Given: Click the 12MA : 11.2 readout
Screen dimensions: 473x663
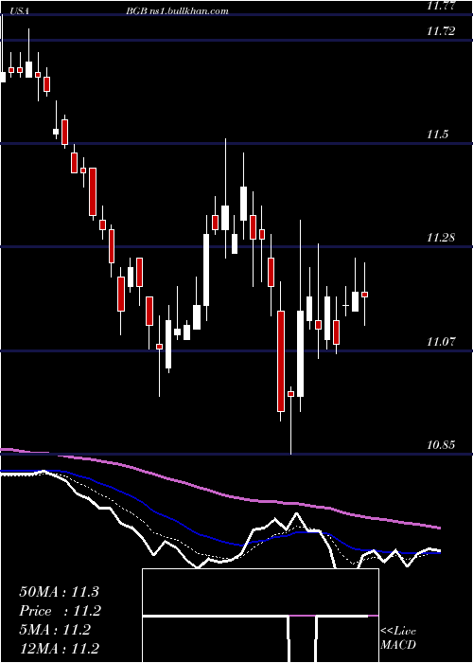Looking at the screenshot, I should [59, 649].
